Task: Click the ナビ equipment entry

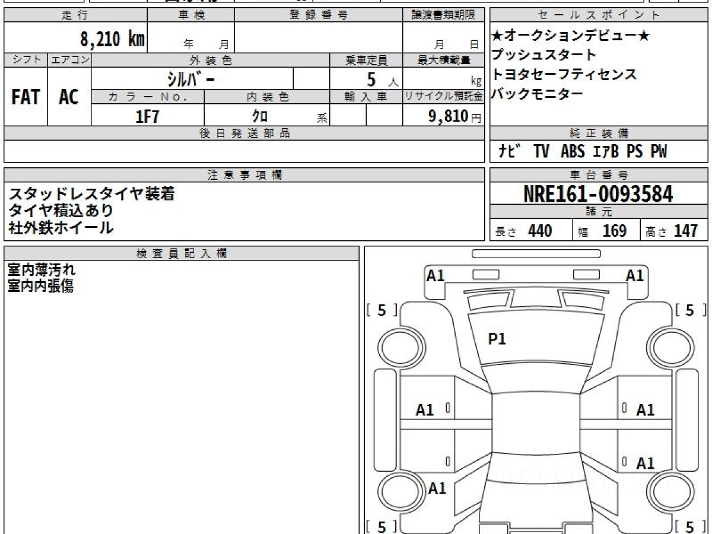Action: 509,152
